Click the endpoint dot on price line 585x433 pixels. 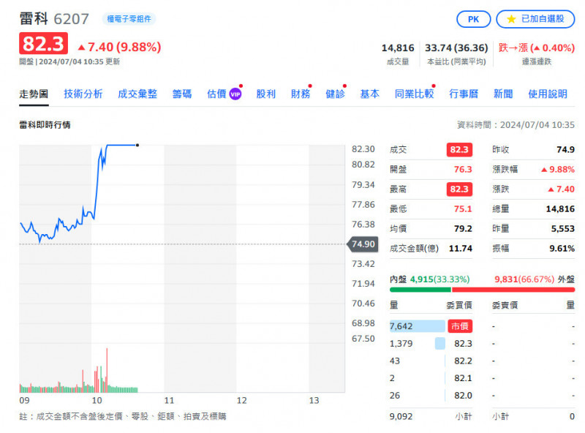pos(137,145)
